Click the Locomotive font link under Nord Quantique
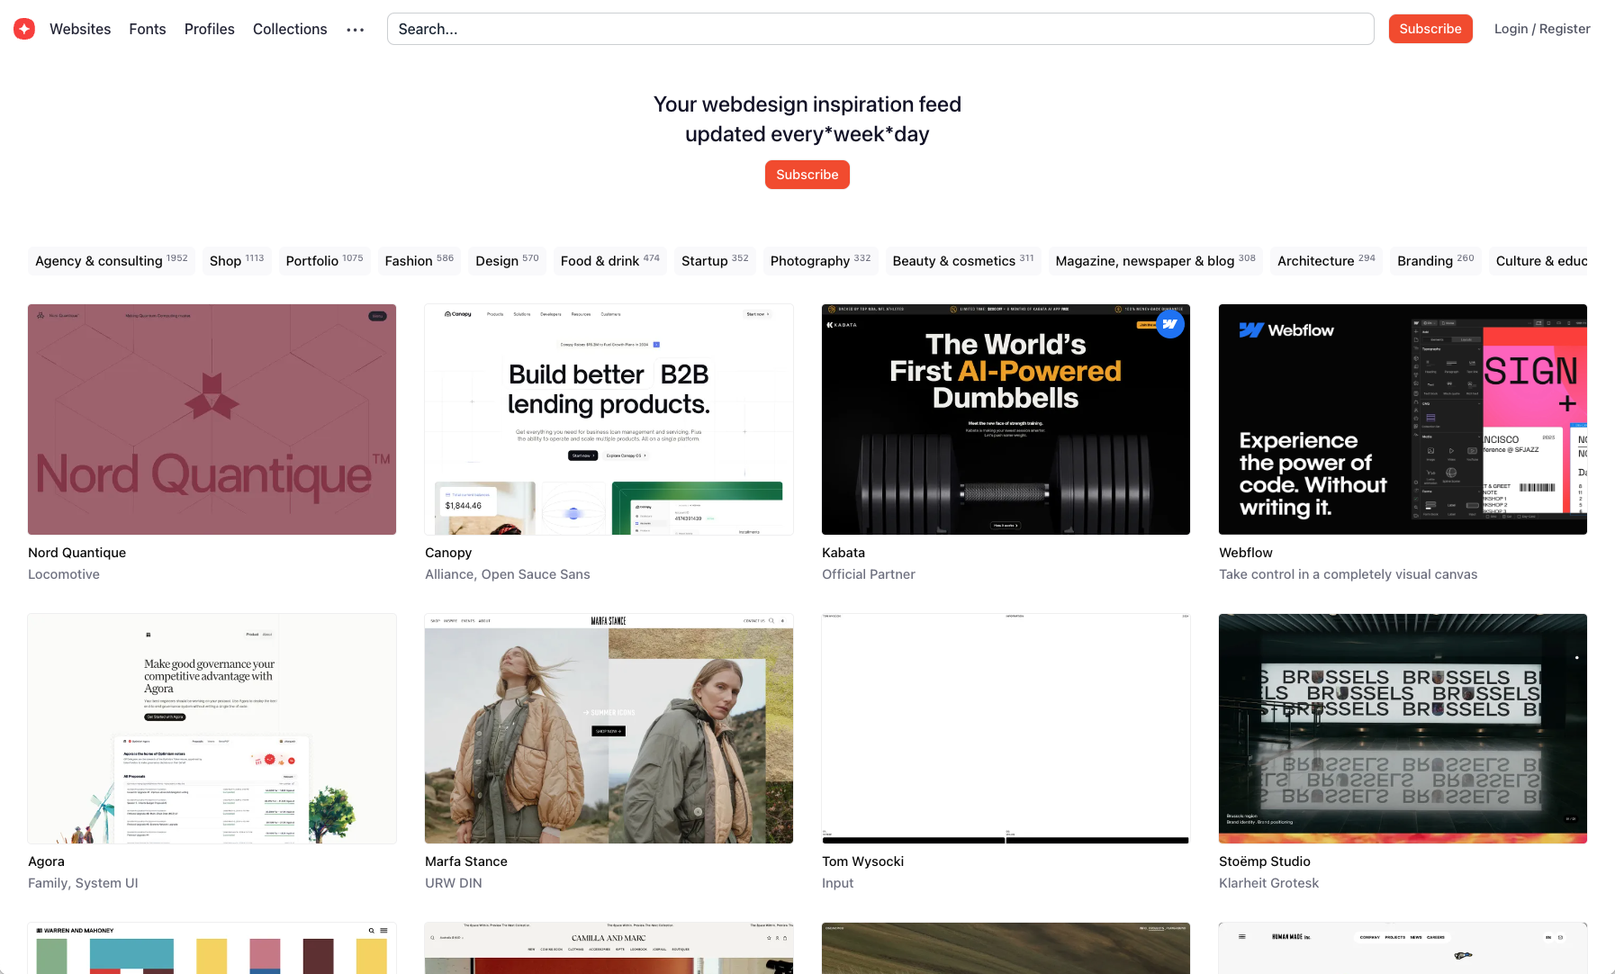1615x974 pixels. click(64, 573)
